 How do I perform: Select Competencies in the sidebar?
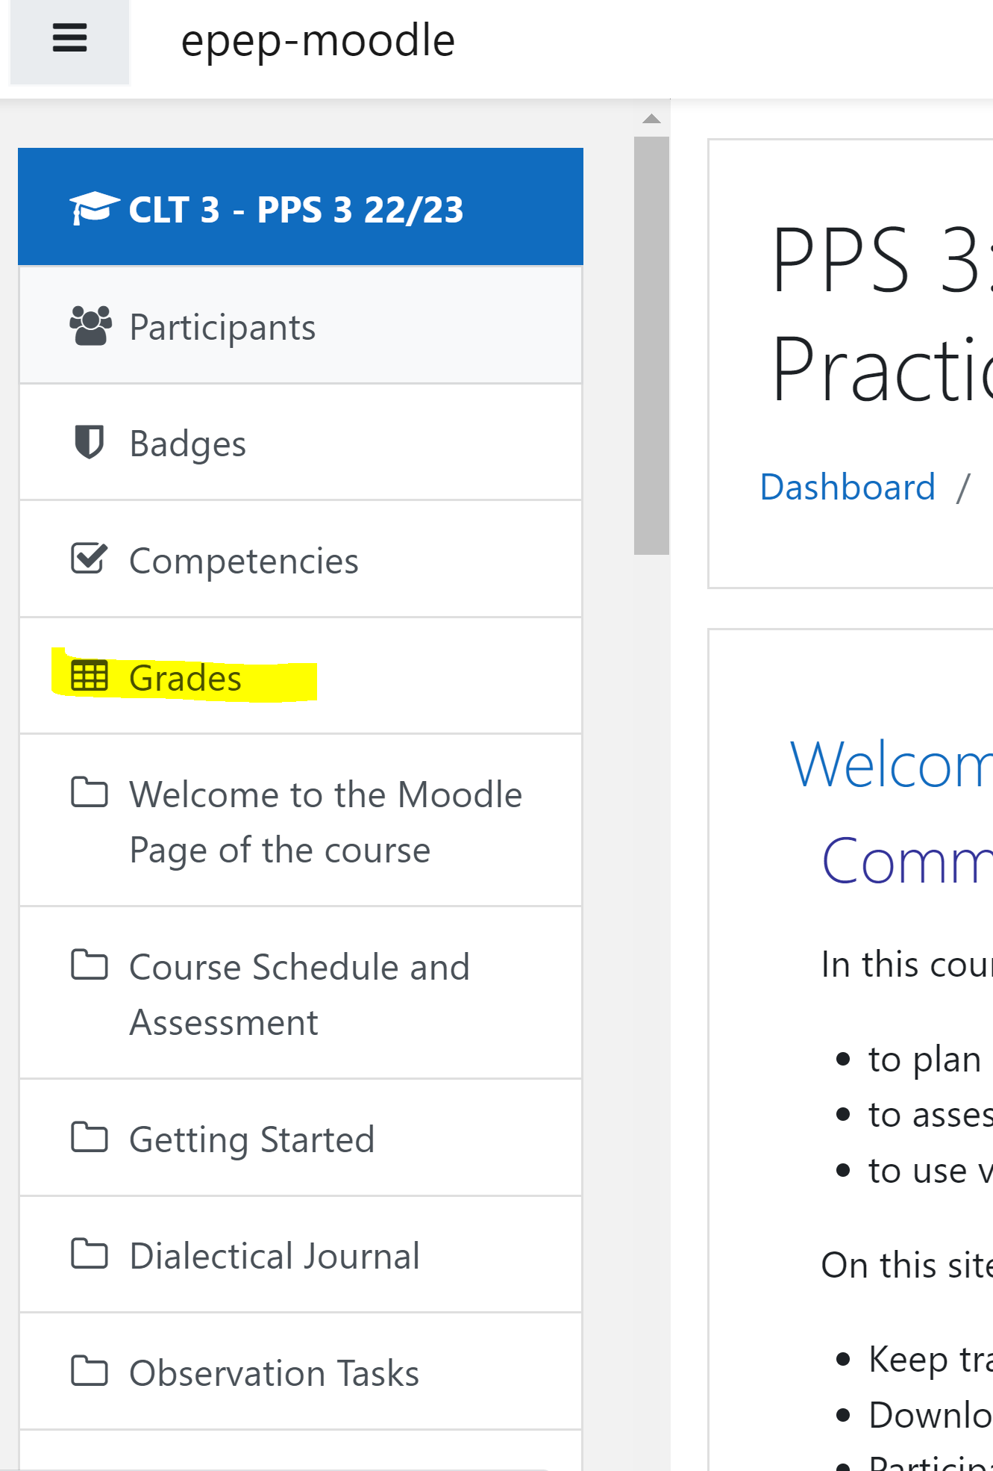coord(243,561)
